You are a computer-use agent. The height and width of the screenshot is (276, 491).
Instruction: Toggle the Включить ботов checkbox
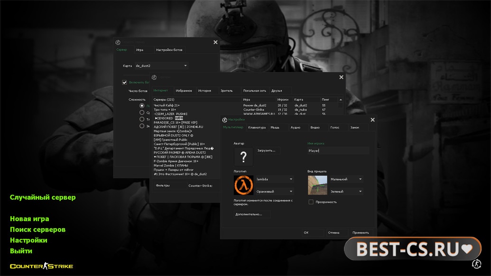click(124, 83)
